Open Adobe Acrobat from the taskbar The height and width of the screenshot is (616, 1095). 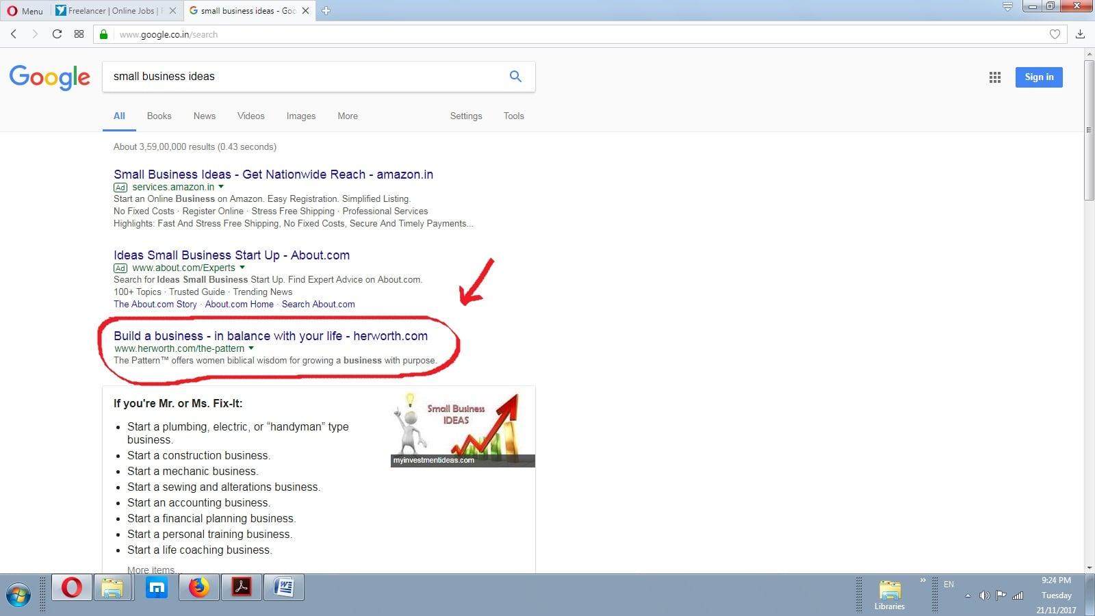pos(242,588)
